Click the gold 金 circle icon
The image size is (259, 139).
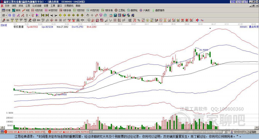pos(147,20)
